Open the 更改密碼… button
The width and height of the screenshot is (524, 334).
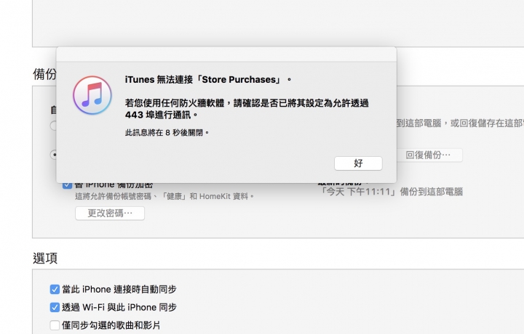coord(110,213)
